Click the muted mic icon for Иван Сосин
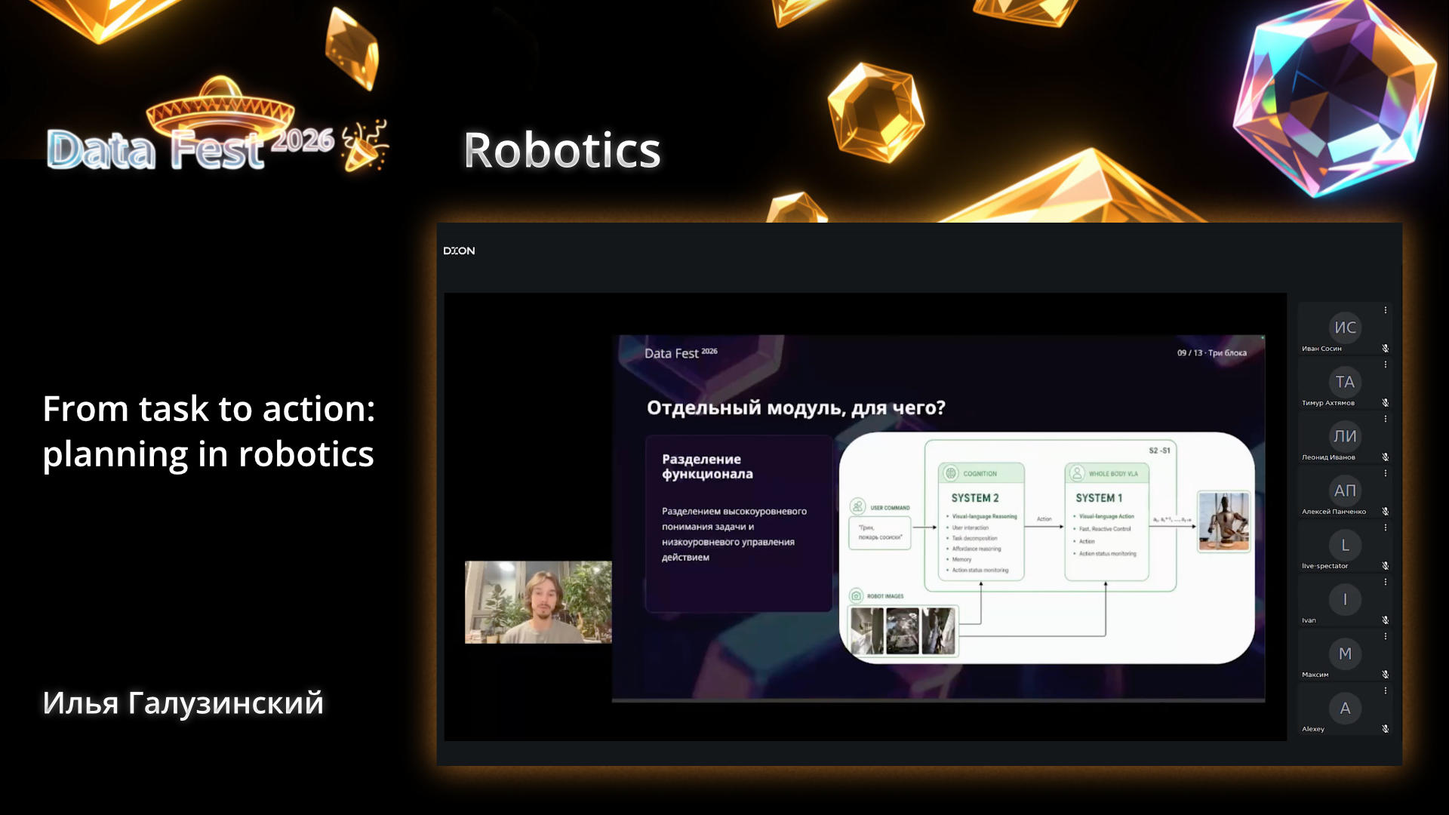The height and width of the screenshot is (815, 1449). (1386, 349)
